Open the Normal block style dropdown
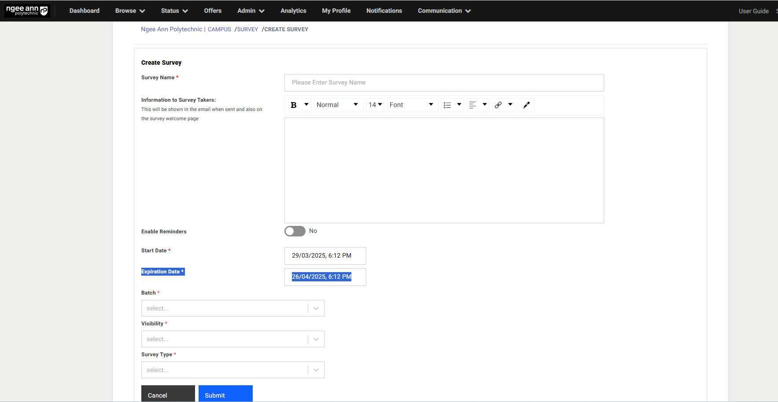This screenshot has width=778, height=402. click(338, 105)
